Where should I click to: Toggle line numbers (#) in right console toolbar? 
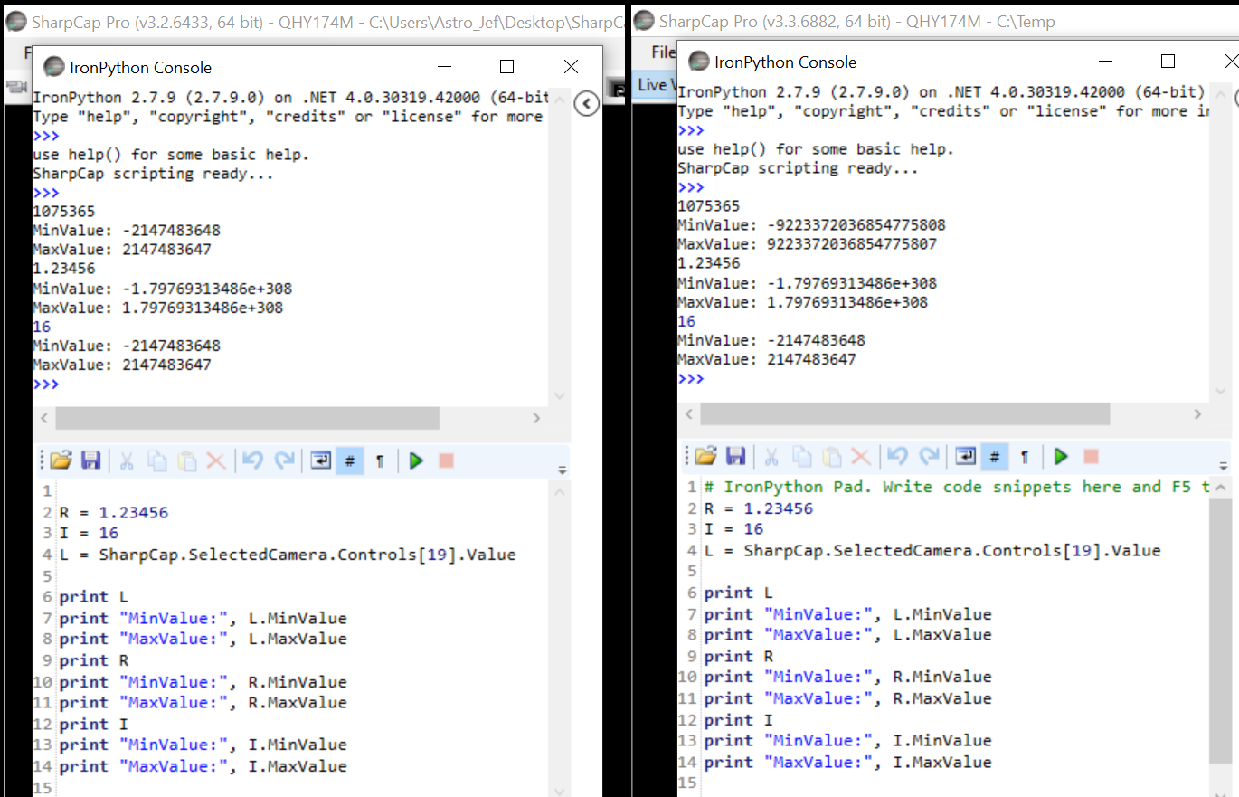[994, 456]
